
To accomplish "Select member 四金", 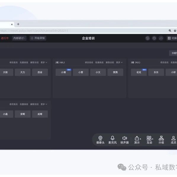I will click(x=40, y=72).
